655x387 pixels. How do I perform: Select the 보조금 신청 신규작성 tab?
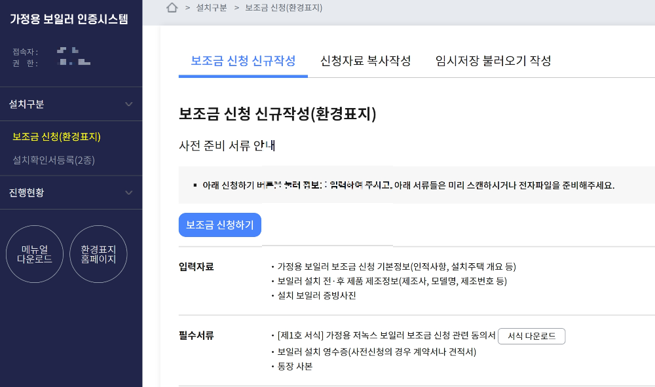[x=243, y=60]
